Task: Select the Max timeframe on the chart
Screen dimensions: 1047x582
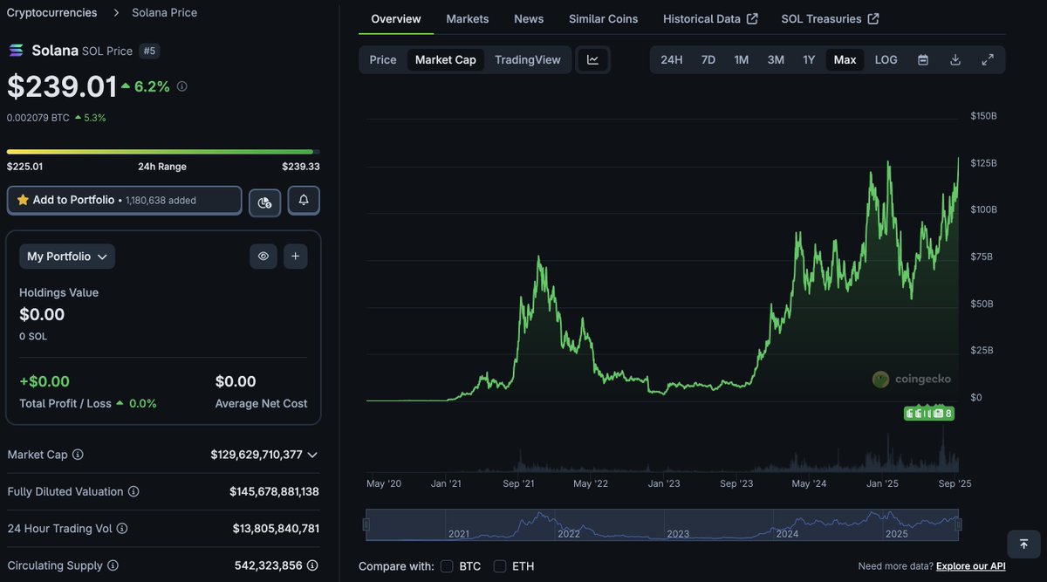Action: pos(844,59)
